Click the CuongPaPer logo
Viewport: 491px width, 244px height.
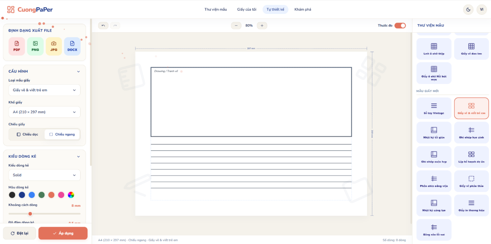(x=30, y=9)
